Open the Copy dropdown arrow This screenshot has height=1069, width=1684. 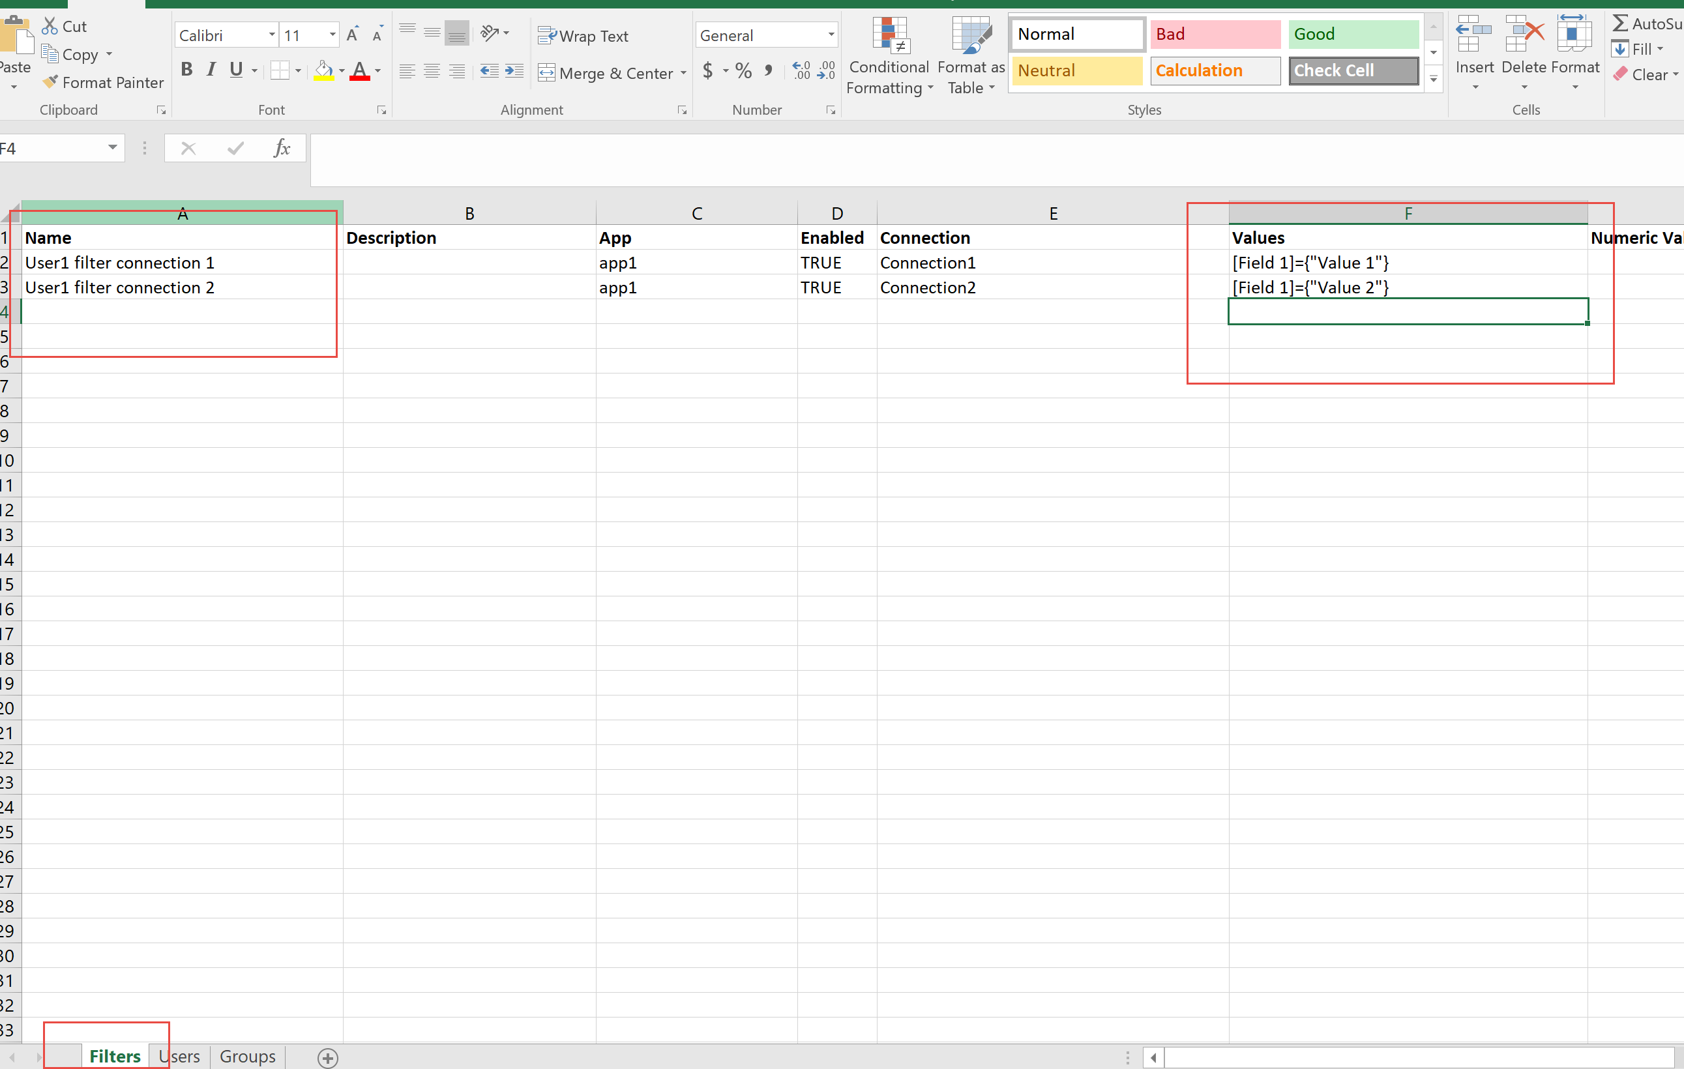click(x=109, y=54)
